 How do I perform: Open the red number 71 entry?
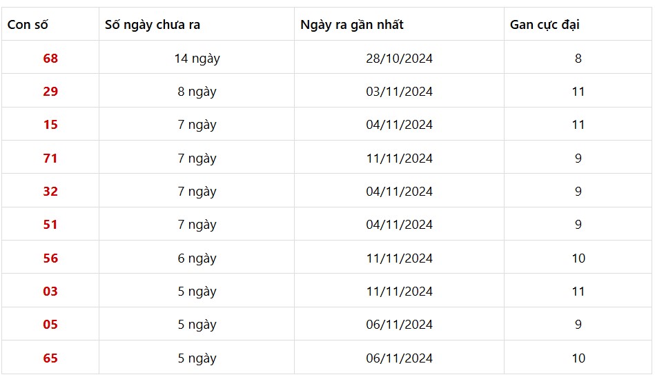click(x=50, y=159)
